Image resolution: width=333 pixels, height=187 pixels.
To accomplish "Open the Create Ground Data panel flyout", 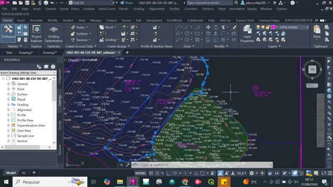I will pos(81,46).
